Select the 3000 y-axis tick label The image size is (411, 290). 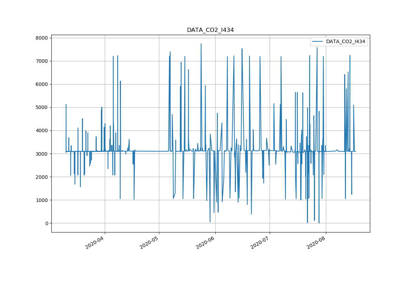pos(41,154)
